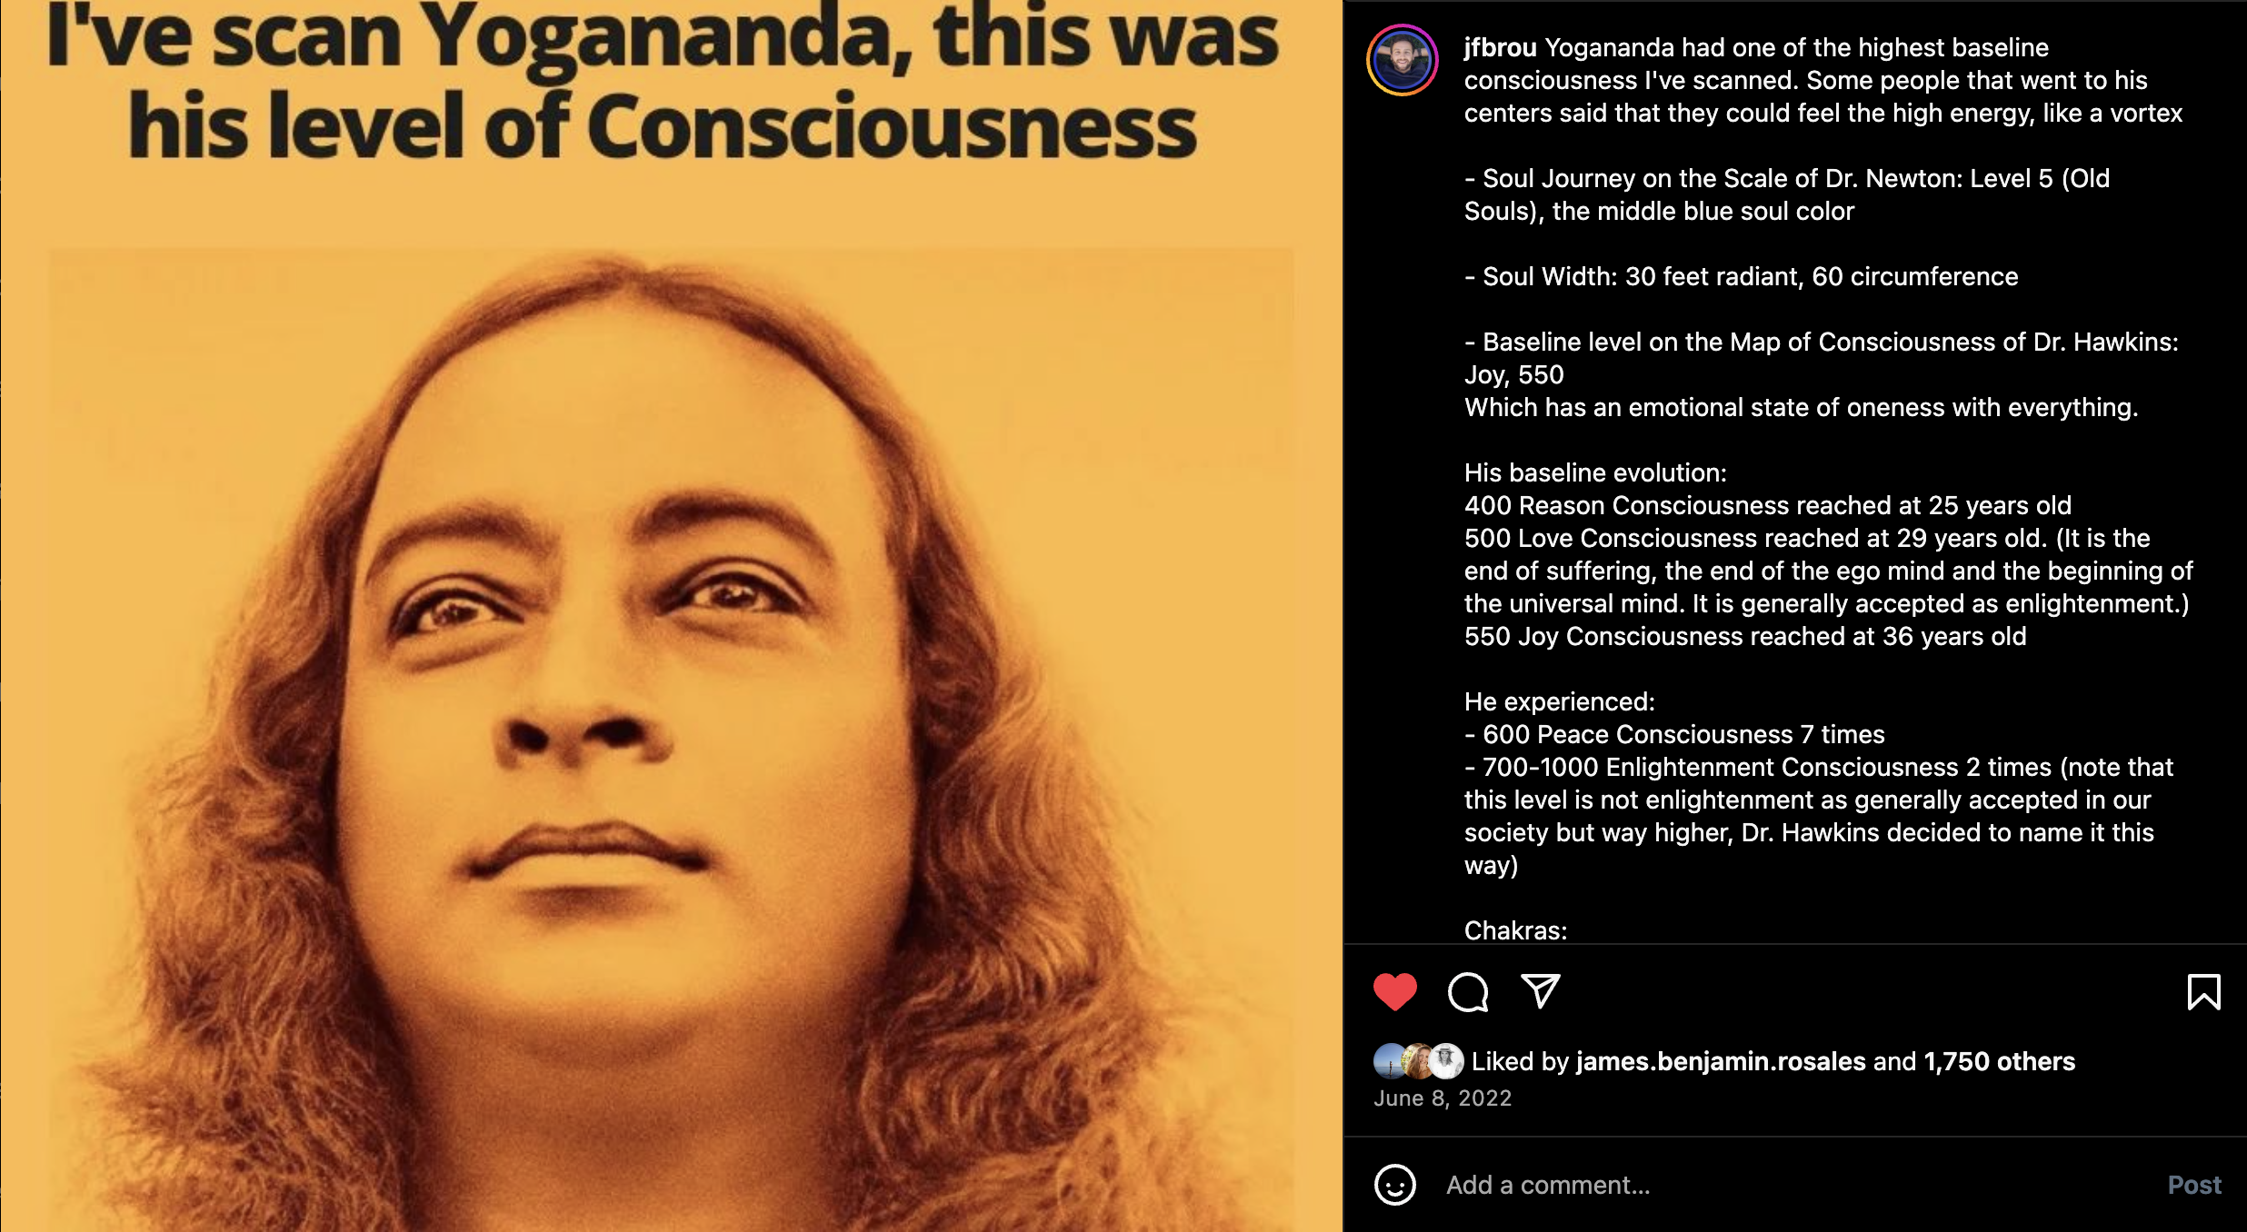Click the liker avatars next to Liked by

(1419, 1061)
